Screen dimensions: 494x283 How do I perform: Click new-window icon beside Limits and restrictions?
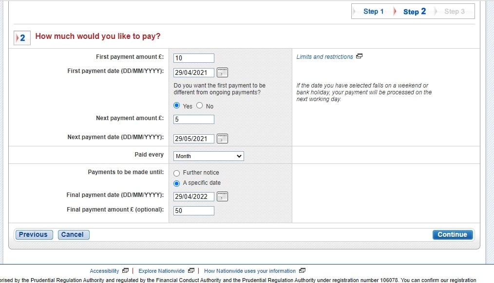(x=360, y=56)
